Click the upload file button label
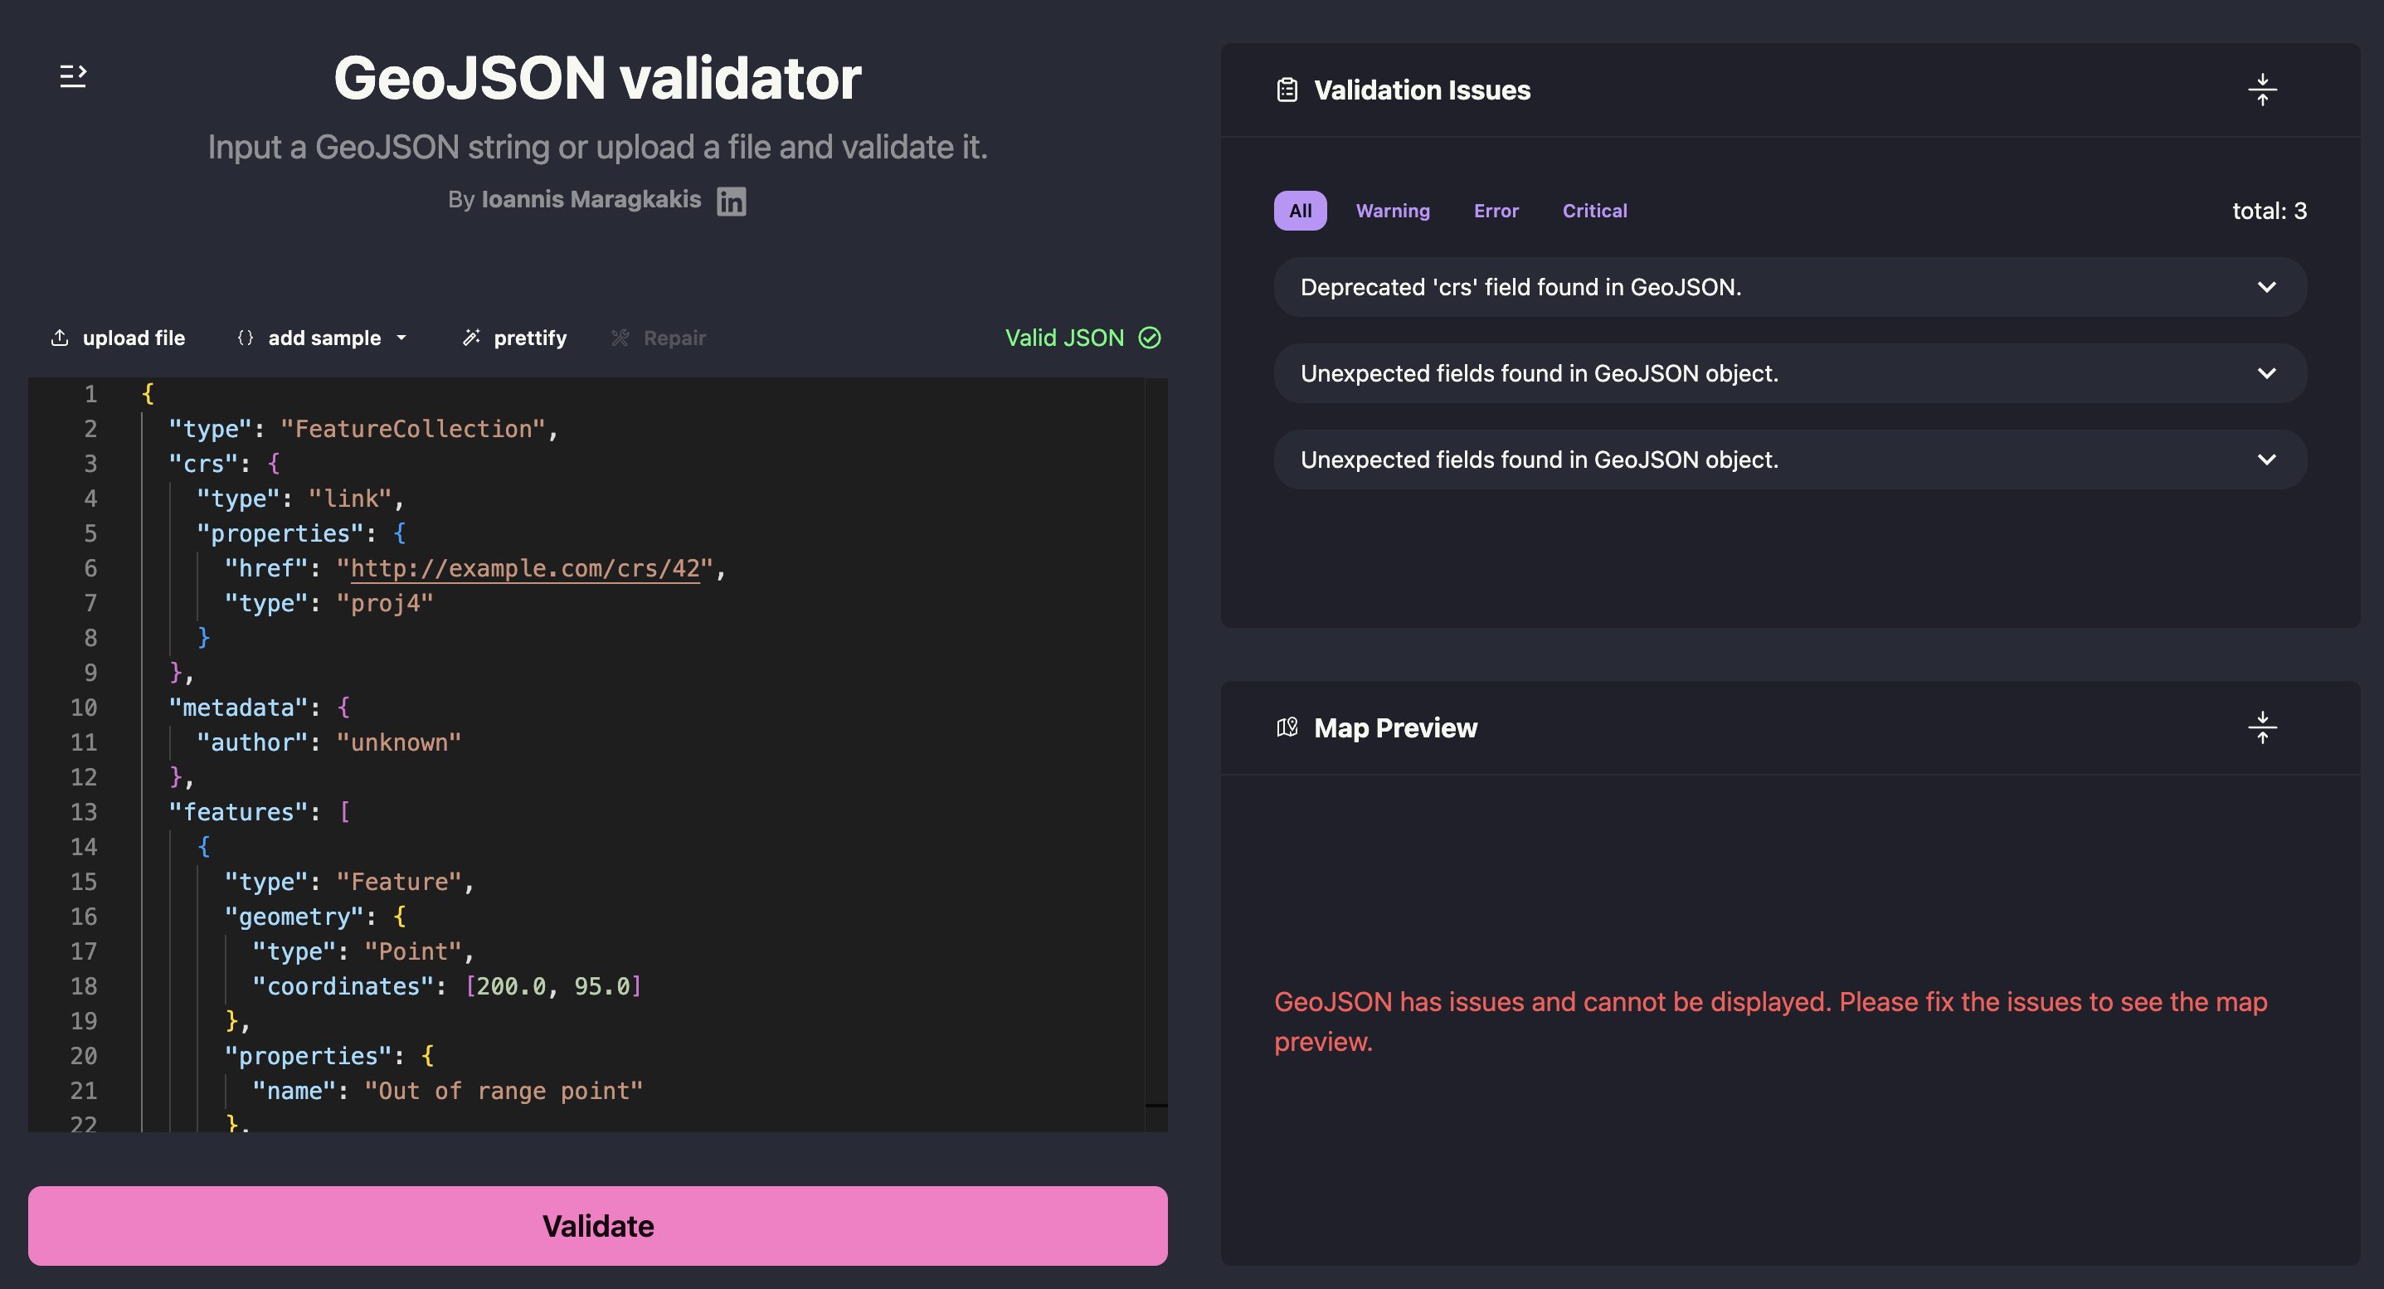 pos(134,338)
